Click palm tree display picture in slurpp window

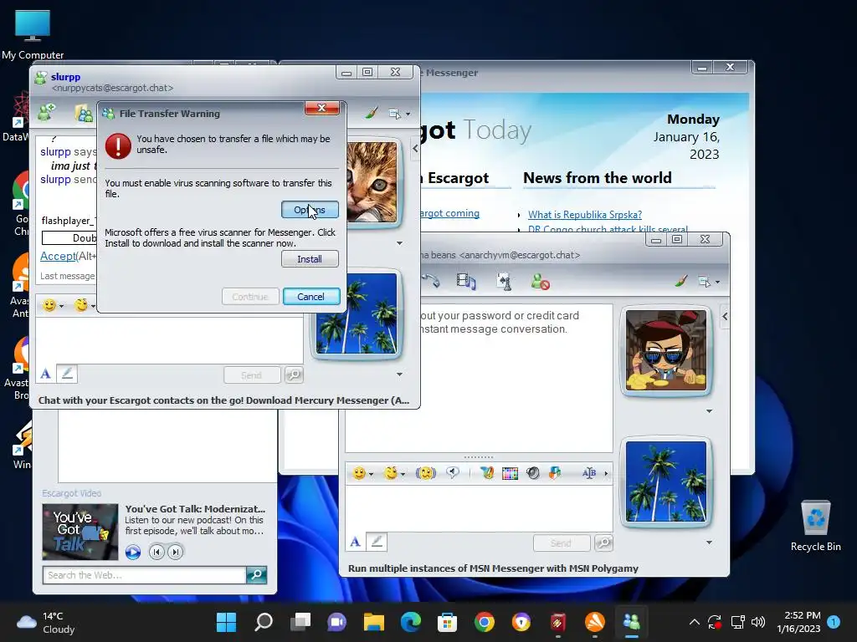click(357, 313)
